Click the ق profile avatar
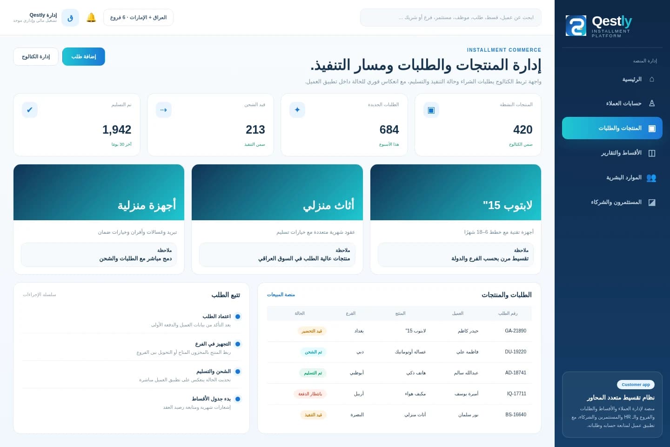This screenshot has height=447, width=670. tap(70, 18)
